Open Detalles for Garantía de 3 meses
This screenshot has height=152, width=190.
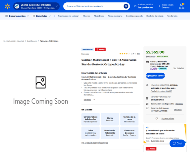pos(178,110)
